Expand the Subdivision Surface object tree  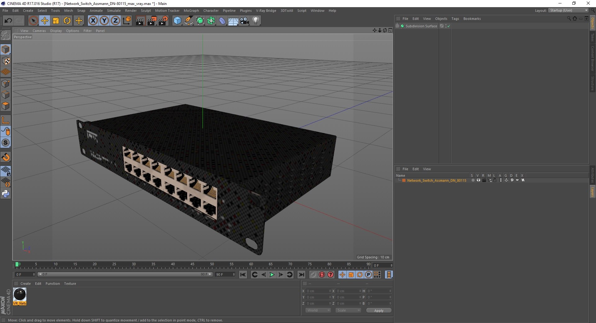tap(397, 26)
